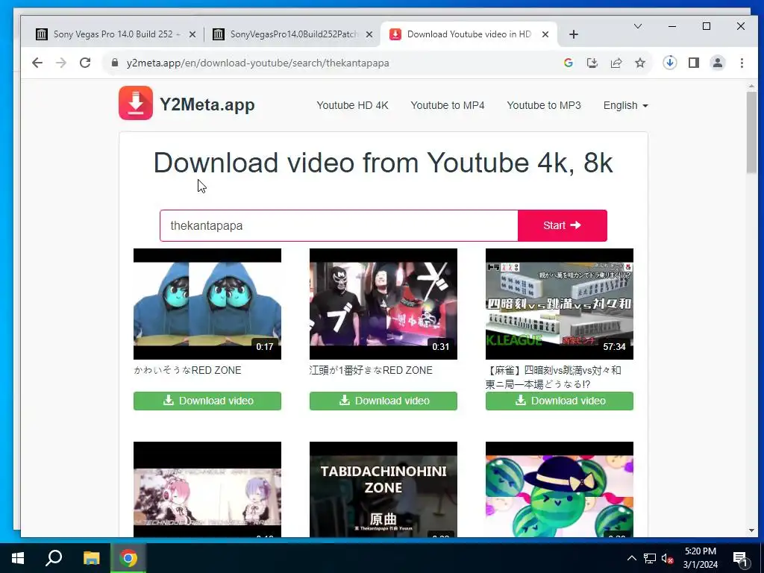Image resolution: width=764 pixels, height=573 pixels.
Task: Share this page using the share icon
Action: click(x=616, y=63)
